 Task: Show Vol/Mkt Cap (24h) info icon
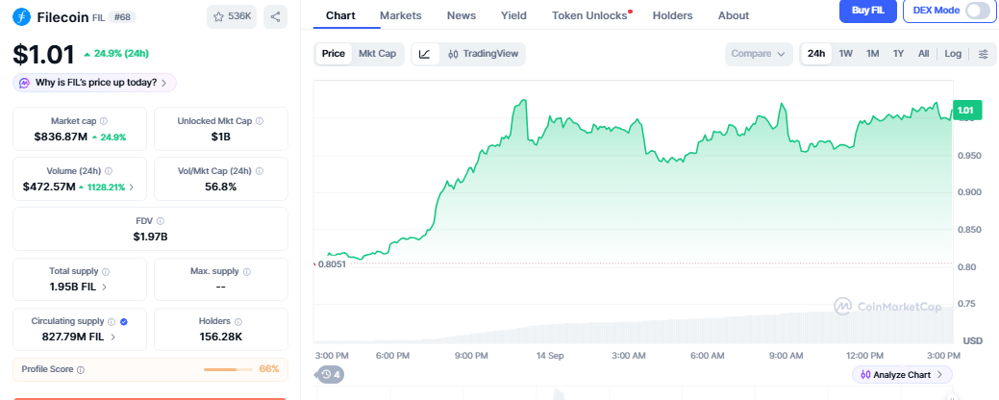click(x=260, y=171)
